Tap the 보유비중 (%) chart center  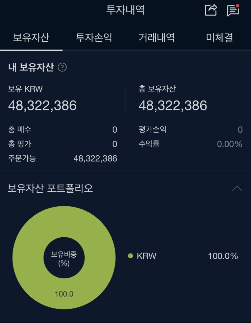[x=64, y=258]
